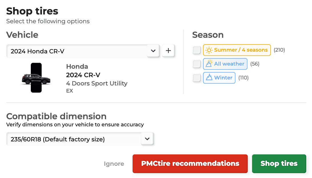Enable the All weather checkbox

pyautogui.click(x=196, y=64)
